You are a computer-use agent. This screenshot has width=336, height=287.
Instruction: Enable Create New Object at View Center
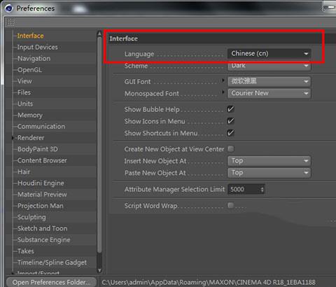point(231,148)
